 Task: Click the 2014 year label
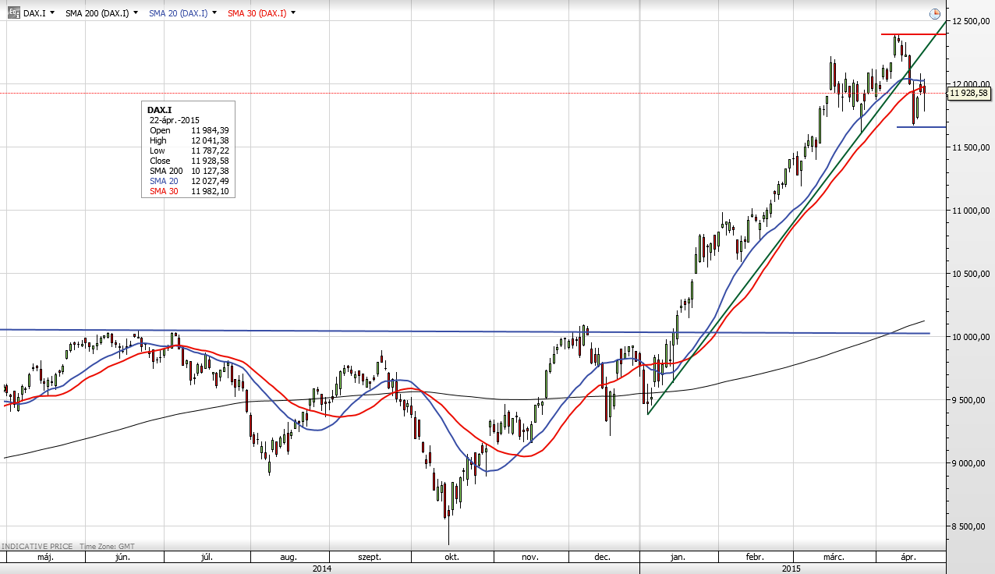[322, 569]
